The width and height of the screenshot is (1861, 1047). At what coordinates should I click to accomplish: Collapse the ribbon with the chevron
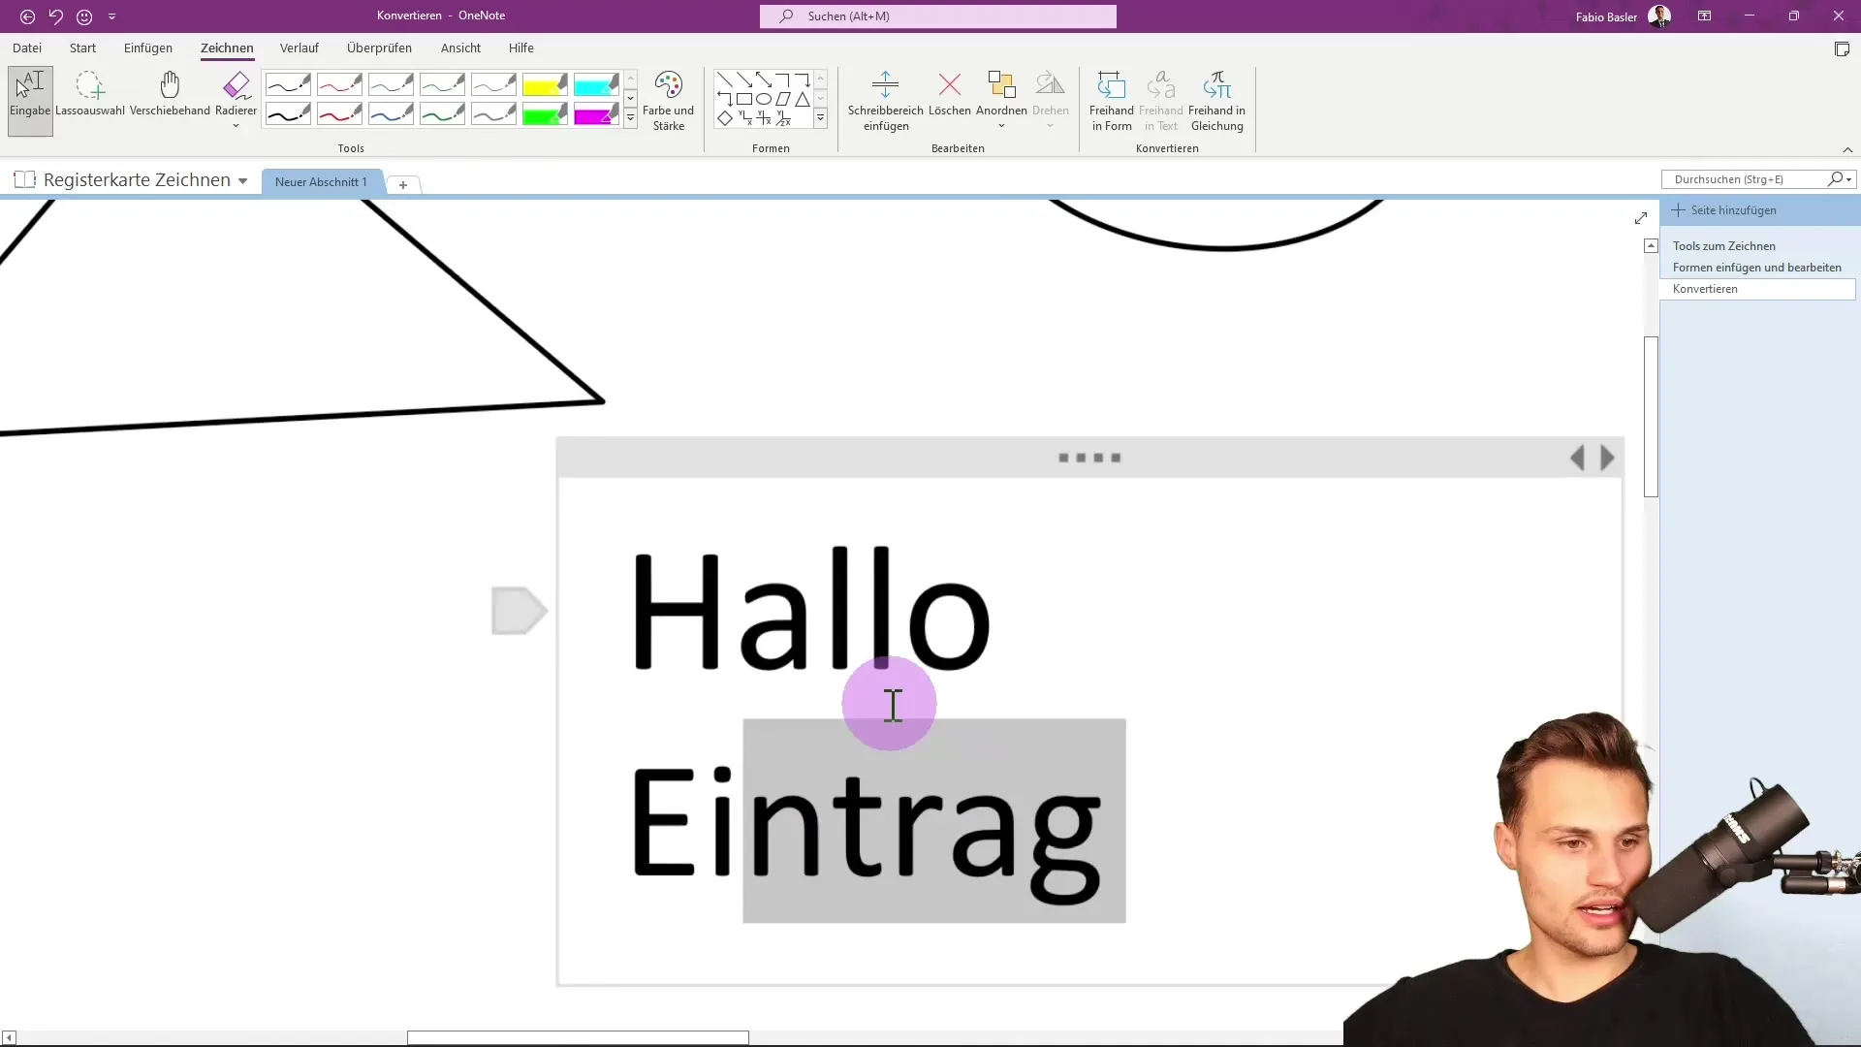click(1847, 149)
